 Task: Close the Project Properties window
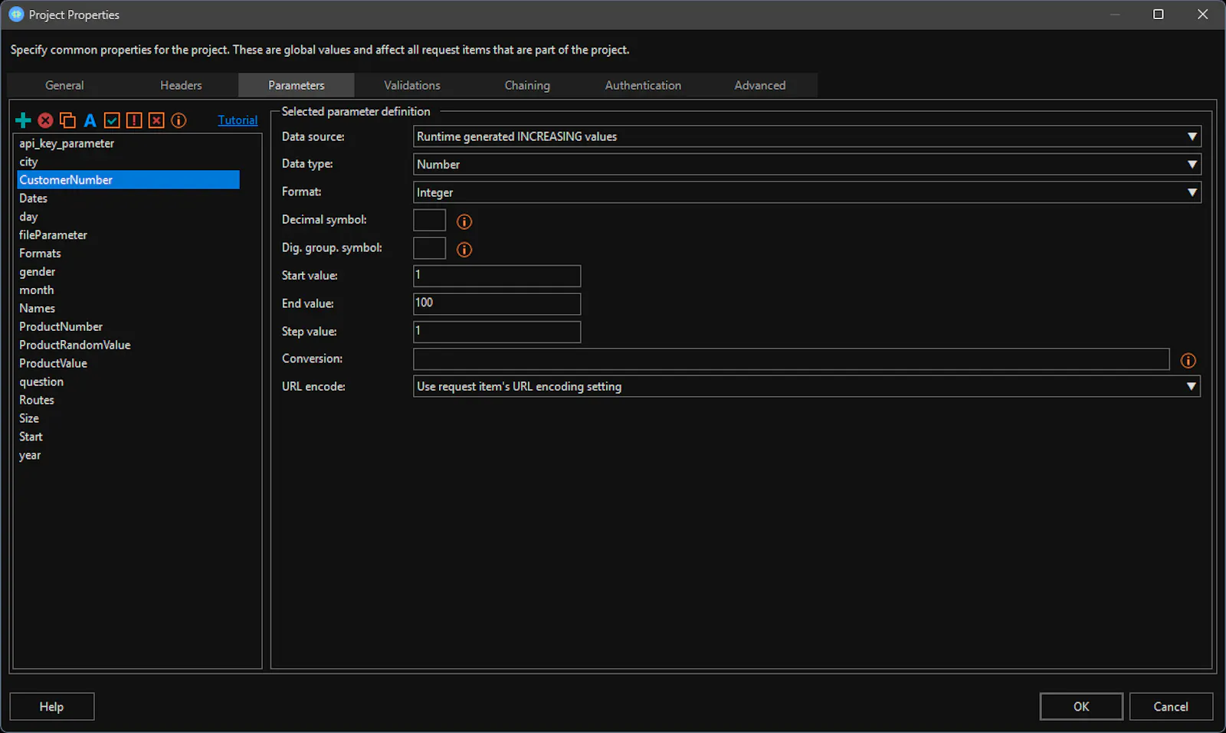[1203, 15]
